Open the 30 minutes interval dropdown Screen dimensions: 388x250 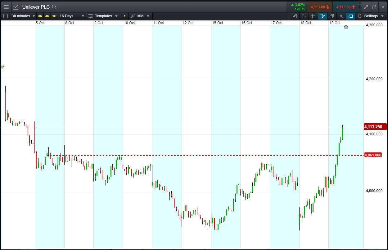[x=23, y=16]
